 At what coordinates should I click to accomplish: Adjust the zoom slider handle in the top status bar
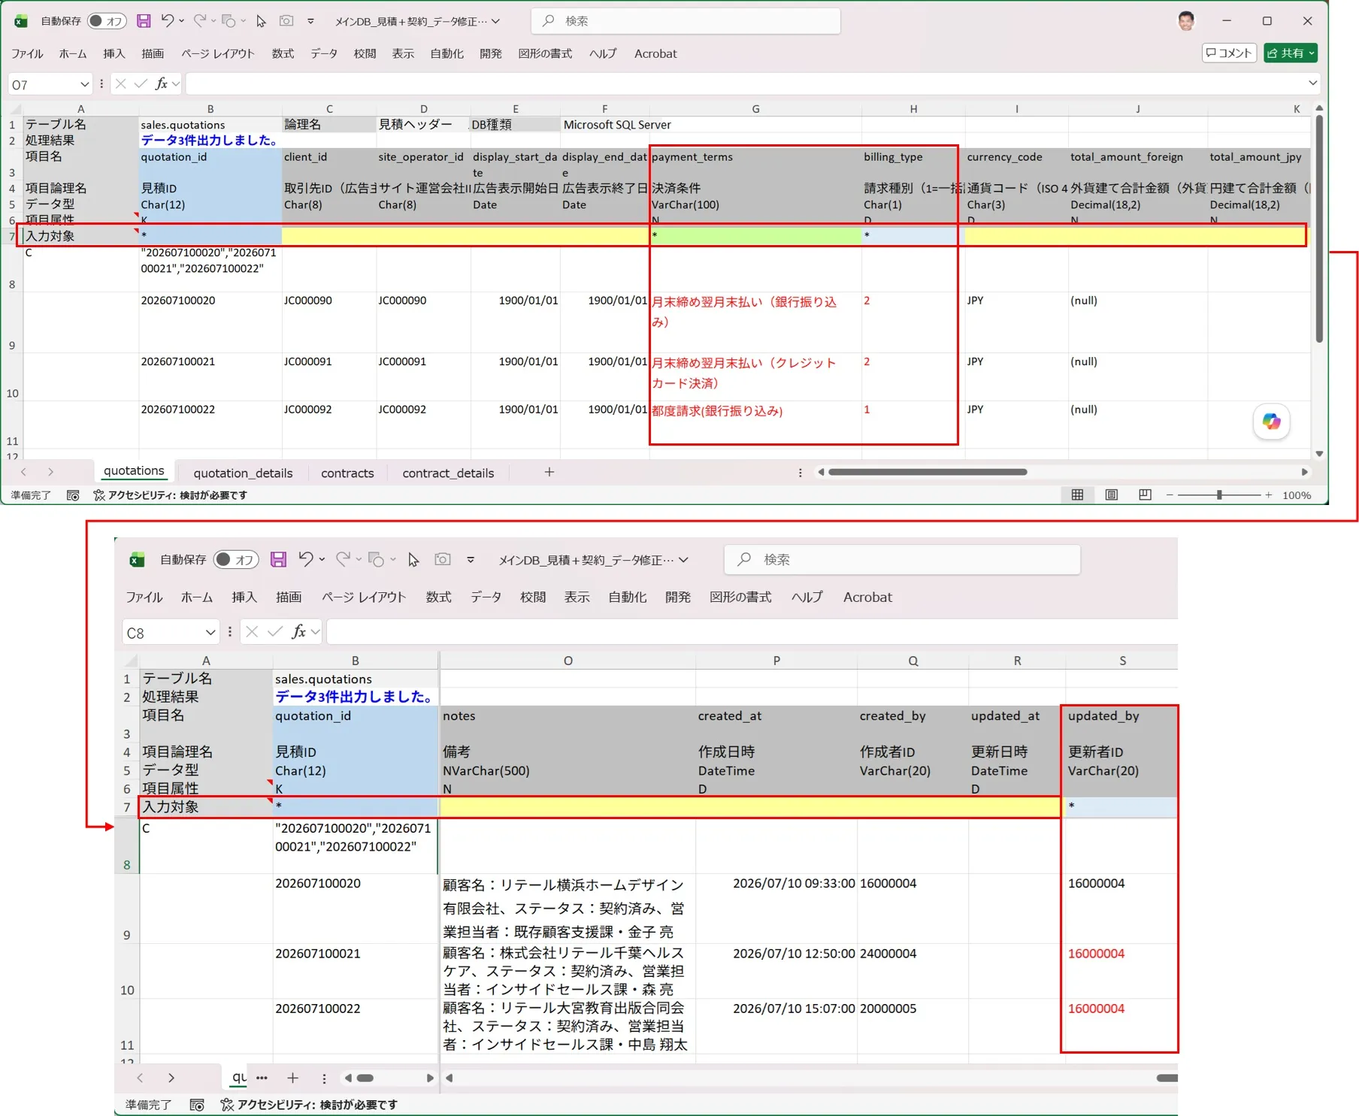coord(1218,494)
